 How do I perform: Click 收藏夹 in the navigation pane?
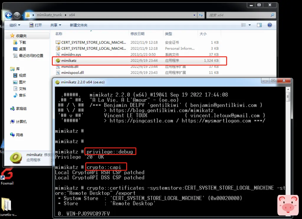pyautogui.click(x=21, y=36)
